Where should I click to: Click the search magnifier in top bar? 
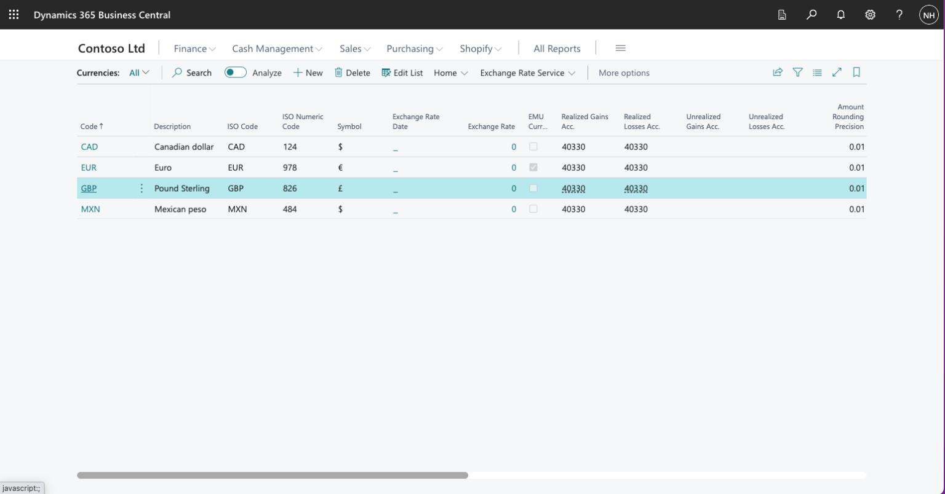pyautogui.click(x=811, y=15)
